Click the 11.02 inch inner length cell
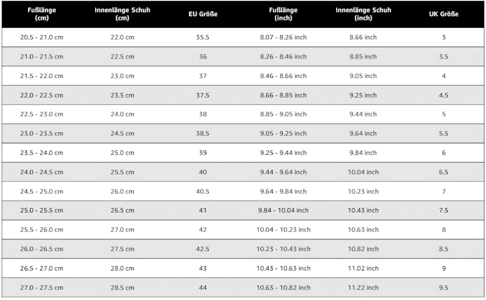The height and width of the screenshot is (300, 486). [x=363, y=268]
